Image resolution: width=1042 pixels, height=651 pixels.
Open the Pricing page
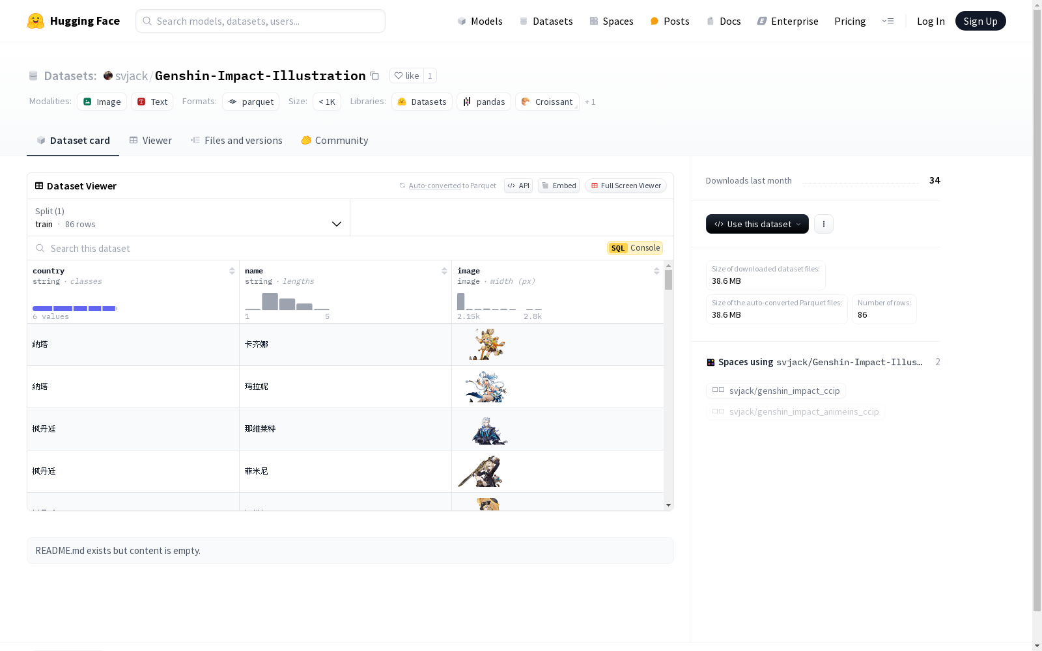[850, 21]
